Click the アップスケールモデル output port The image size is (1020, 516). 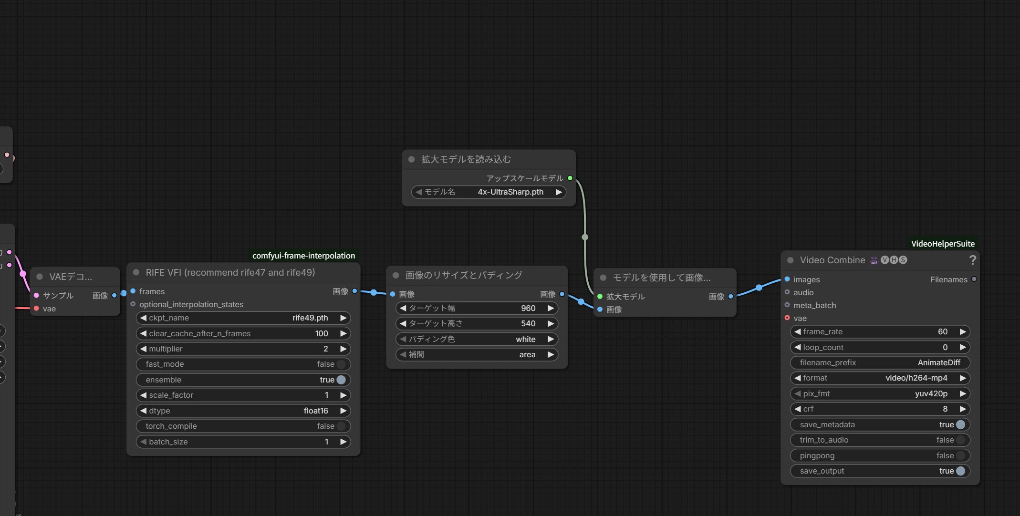point(570,178)
